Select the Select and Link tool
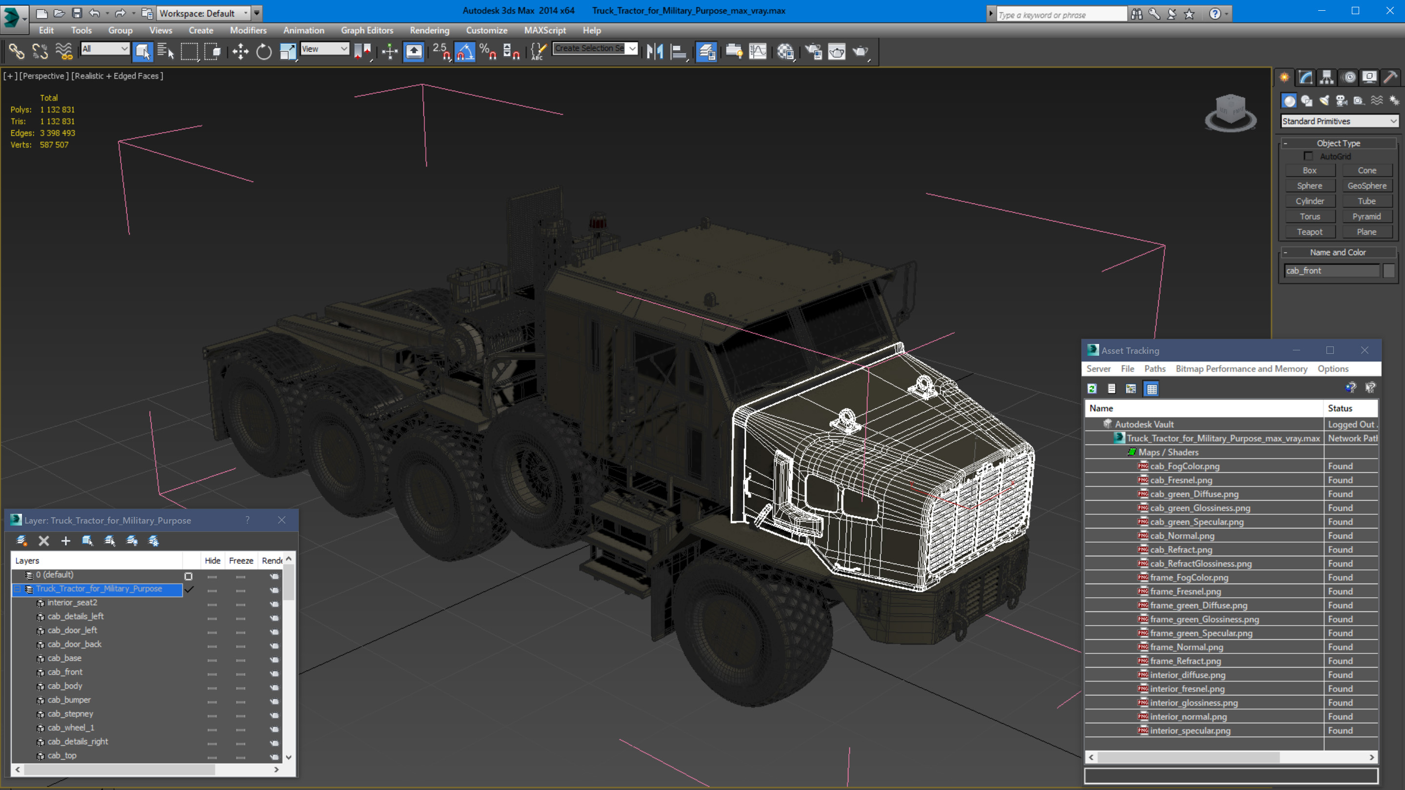1405x790 pixels. [x=17, y=51]
